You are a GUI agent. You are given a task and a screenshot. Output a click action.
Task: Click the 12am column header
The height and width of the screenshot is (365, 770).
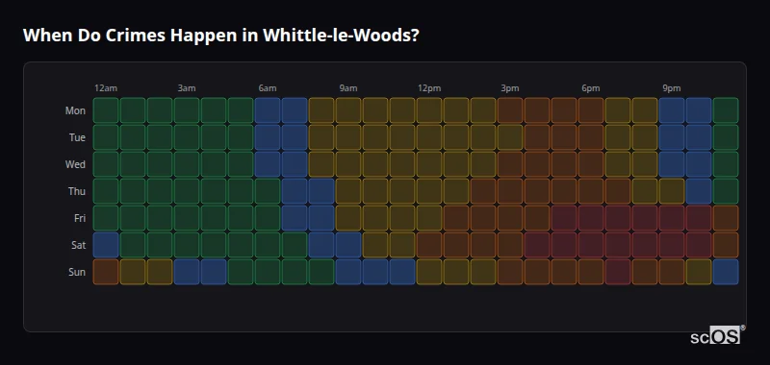point(106,88)
